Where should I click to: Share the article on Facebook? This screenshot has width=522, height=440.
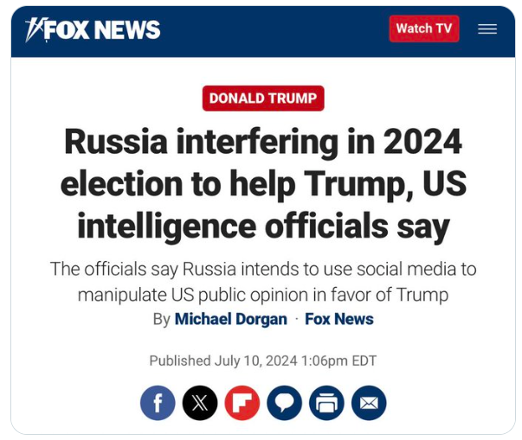(x=158, y=403)
